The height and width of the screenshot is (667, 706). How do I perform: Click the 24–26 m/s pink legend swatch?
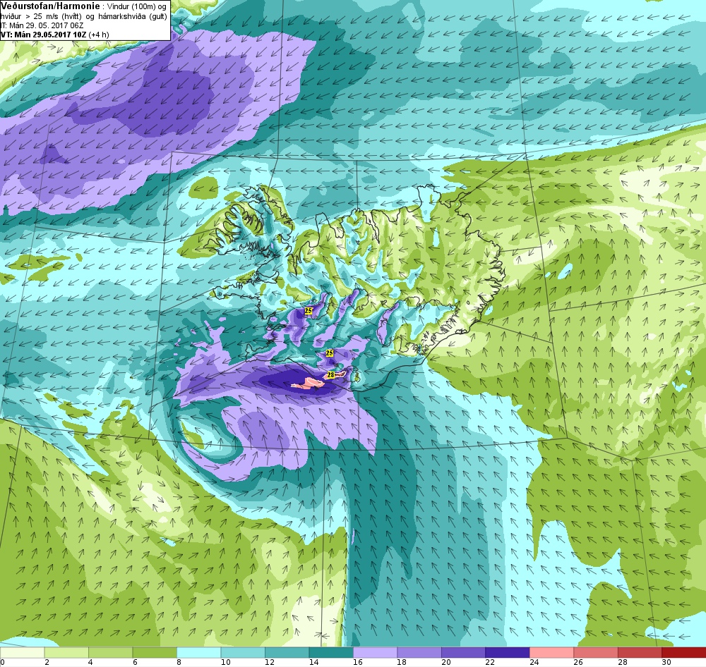552,652
